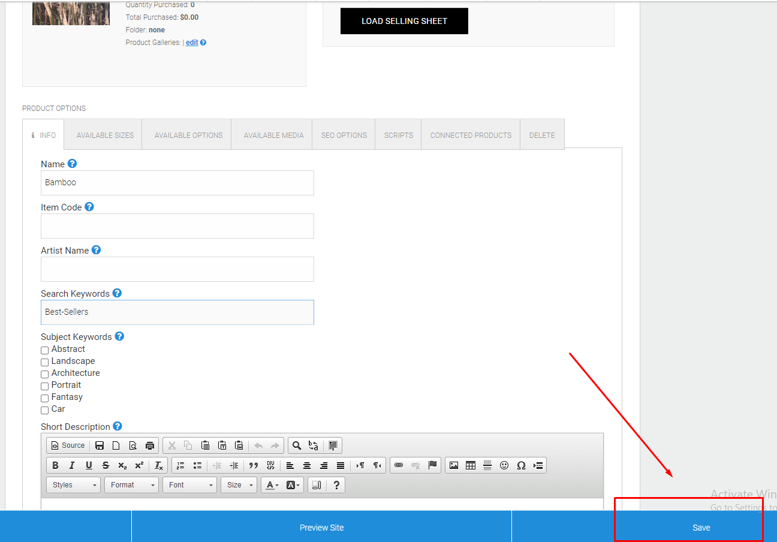Viewport: 777px width, 542px height.
Task: Set text direction left to right
Action: pos(360,465)
